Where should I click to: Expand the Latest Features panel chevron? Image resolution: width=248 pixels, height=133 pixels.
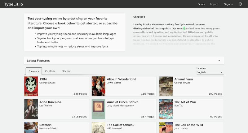219,60
